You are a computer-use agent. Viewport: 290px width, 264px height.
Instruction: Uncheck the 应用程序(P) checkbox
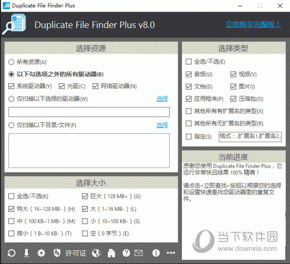pyautogui.click(x=188, y=99)
